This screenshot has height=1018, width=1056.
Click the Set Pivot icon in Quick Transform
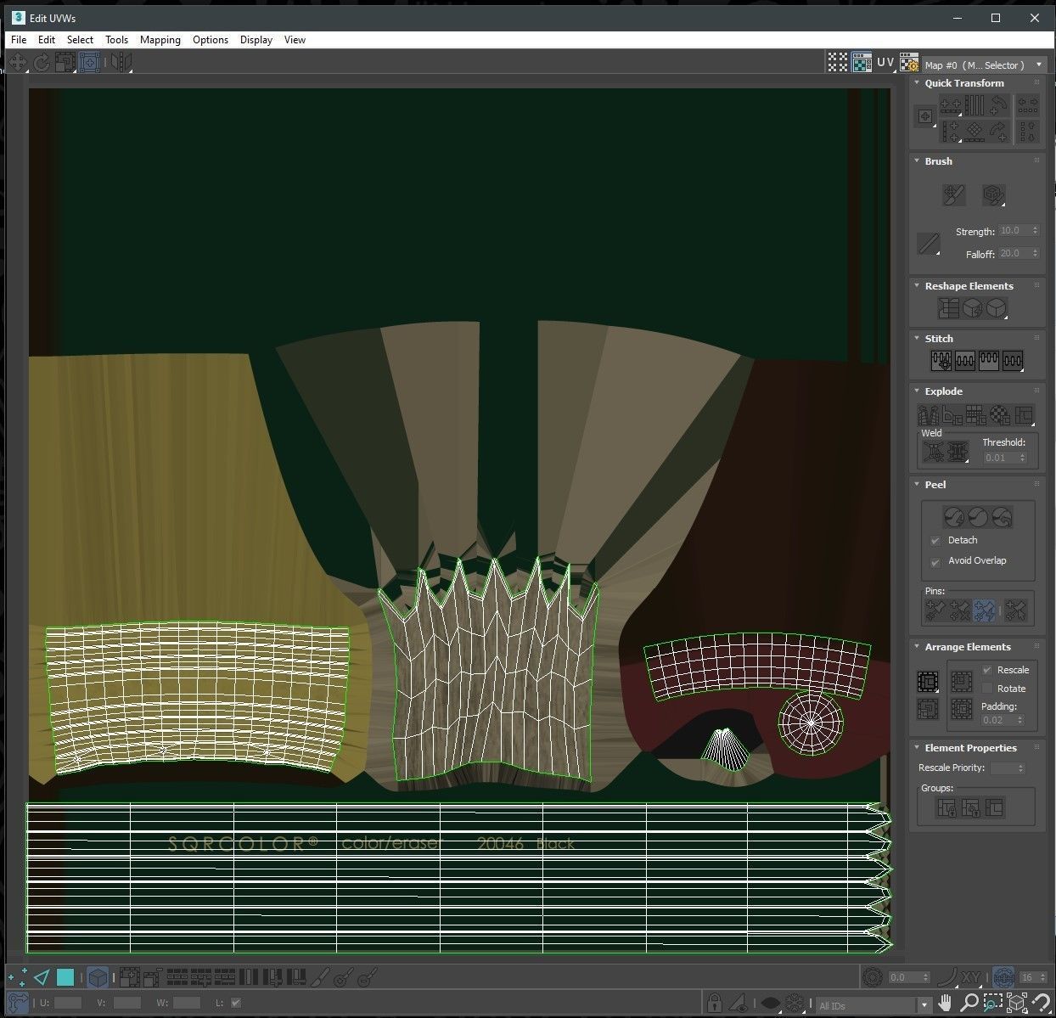tap(925, 116)
